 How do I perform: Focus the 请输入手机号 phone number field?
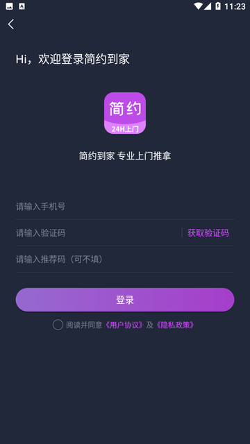pyautogui.click(x=125, y=207)
